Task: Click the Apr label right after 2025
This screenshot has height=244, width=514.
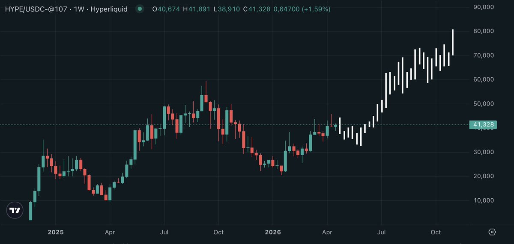Action: [x=110, y=232]
